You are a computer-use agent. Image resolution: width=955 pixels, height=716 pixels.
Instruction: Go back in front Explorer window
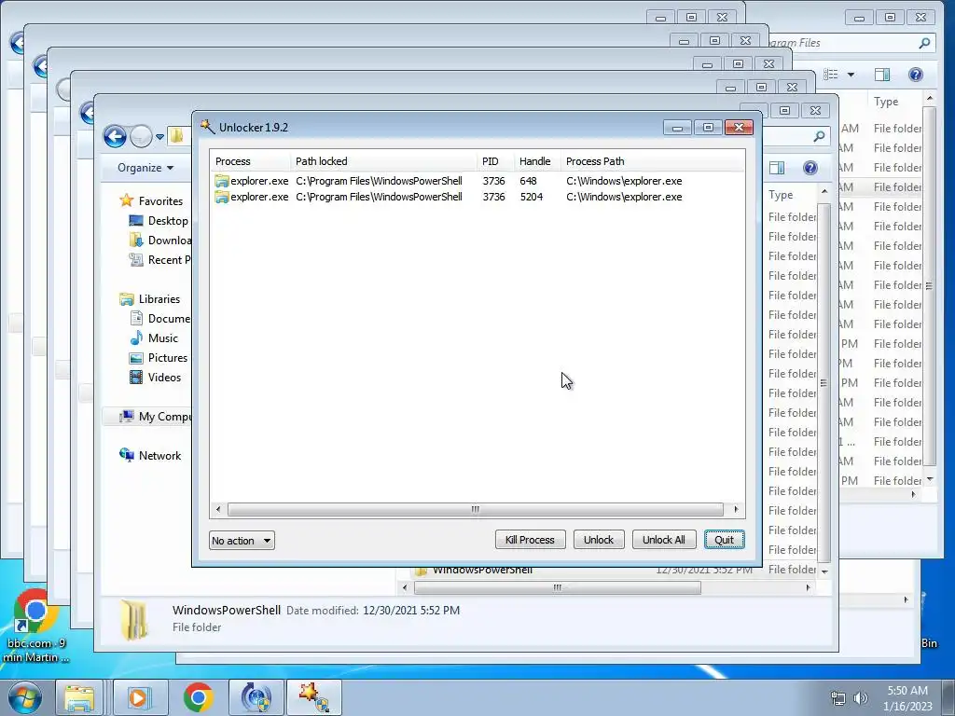pos(115,136)
